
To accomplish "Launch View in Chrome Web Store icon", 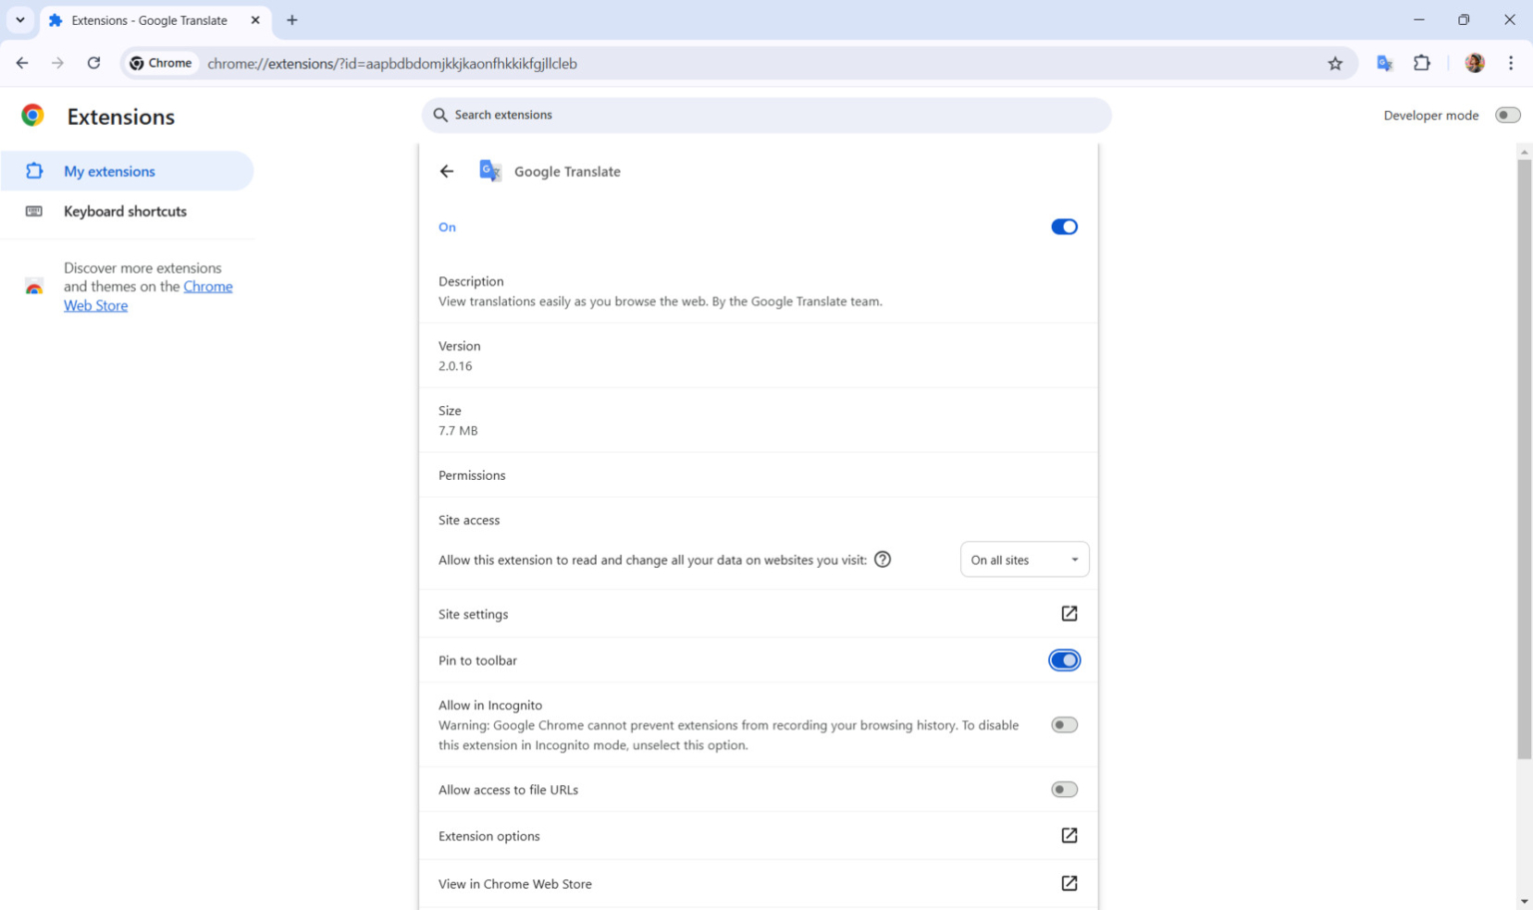I will click(x=1068, y=883).
